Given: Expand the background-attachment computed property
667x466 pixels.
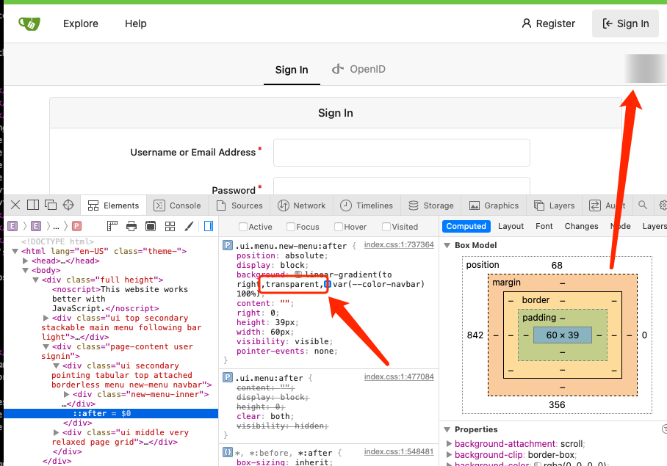Looking at the screenshot, I should (449, 444).
